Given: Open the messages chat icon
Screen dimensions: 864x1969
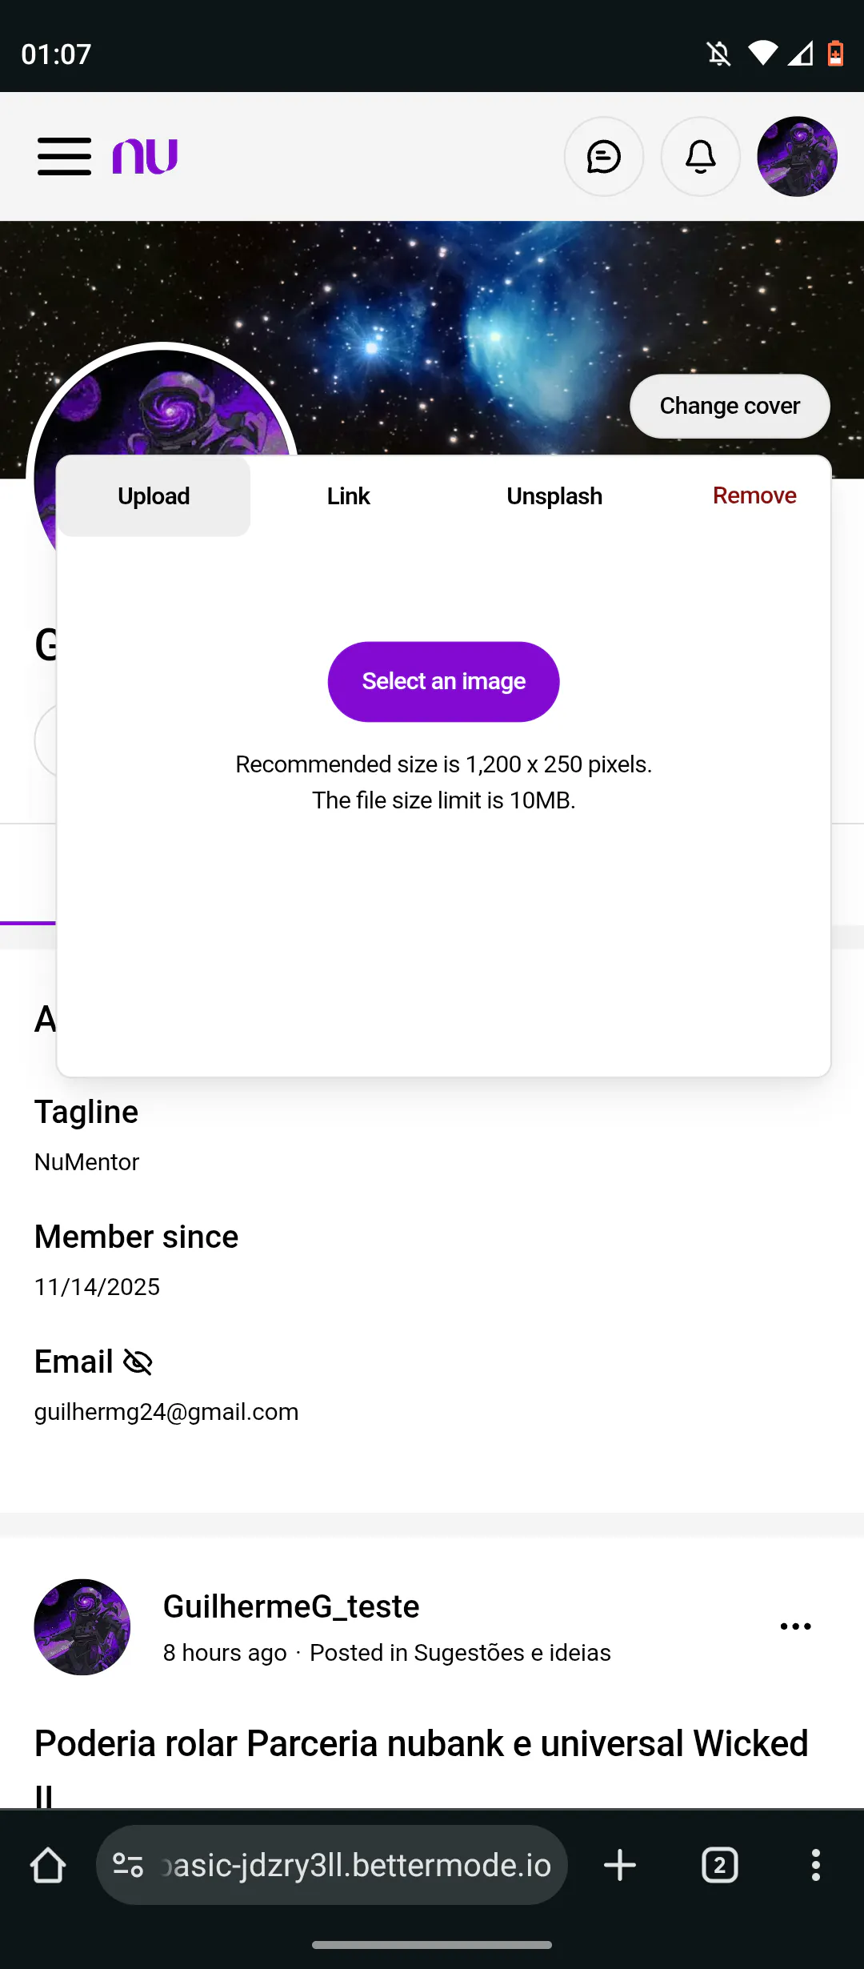Looking at the screenshot, I should pyautogui.click(x=603, y=157).
